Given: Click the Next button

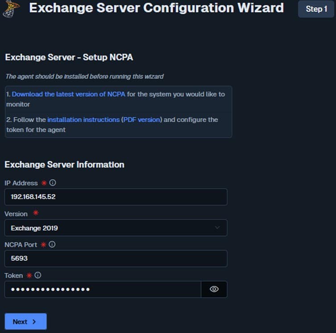Looking at the screenshot, I should point(26,321).
